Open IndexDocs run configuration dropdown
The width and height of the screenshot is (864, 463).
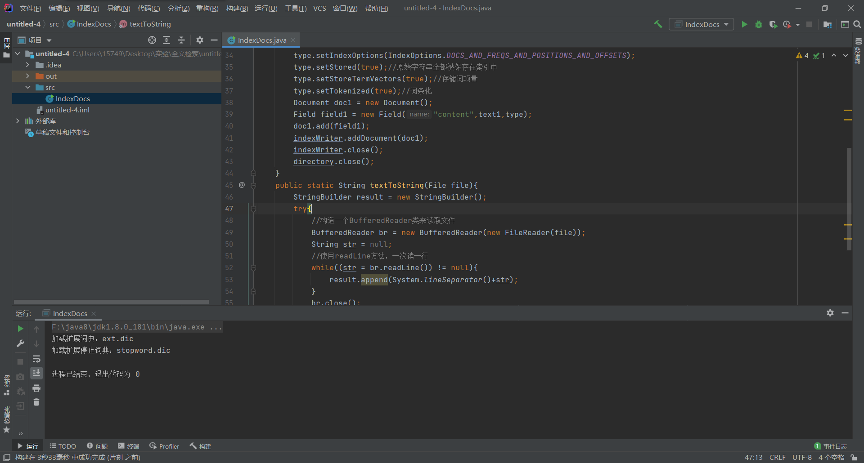click(x=702, y=24)
